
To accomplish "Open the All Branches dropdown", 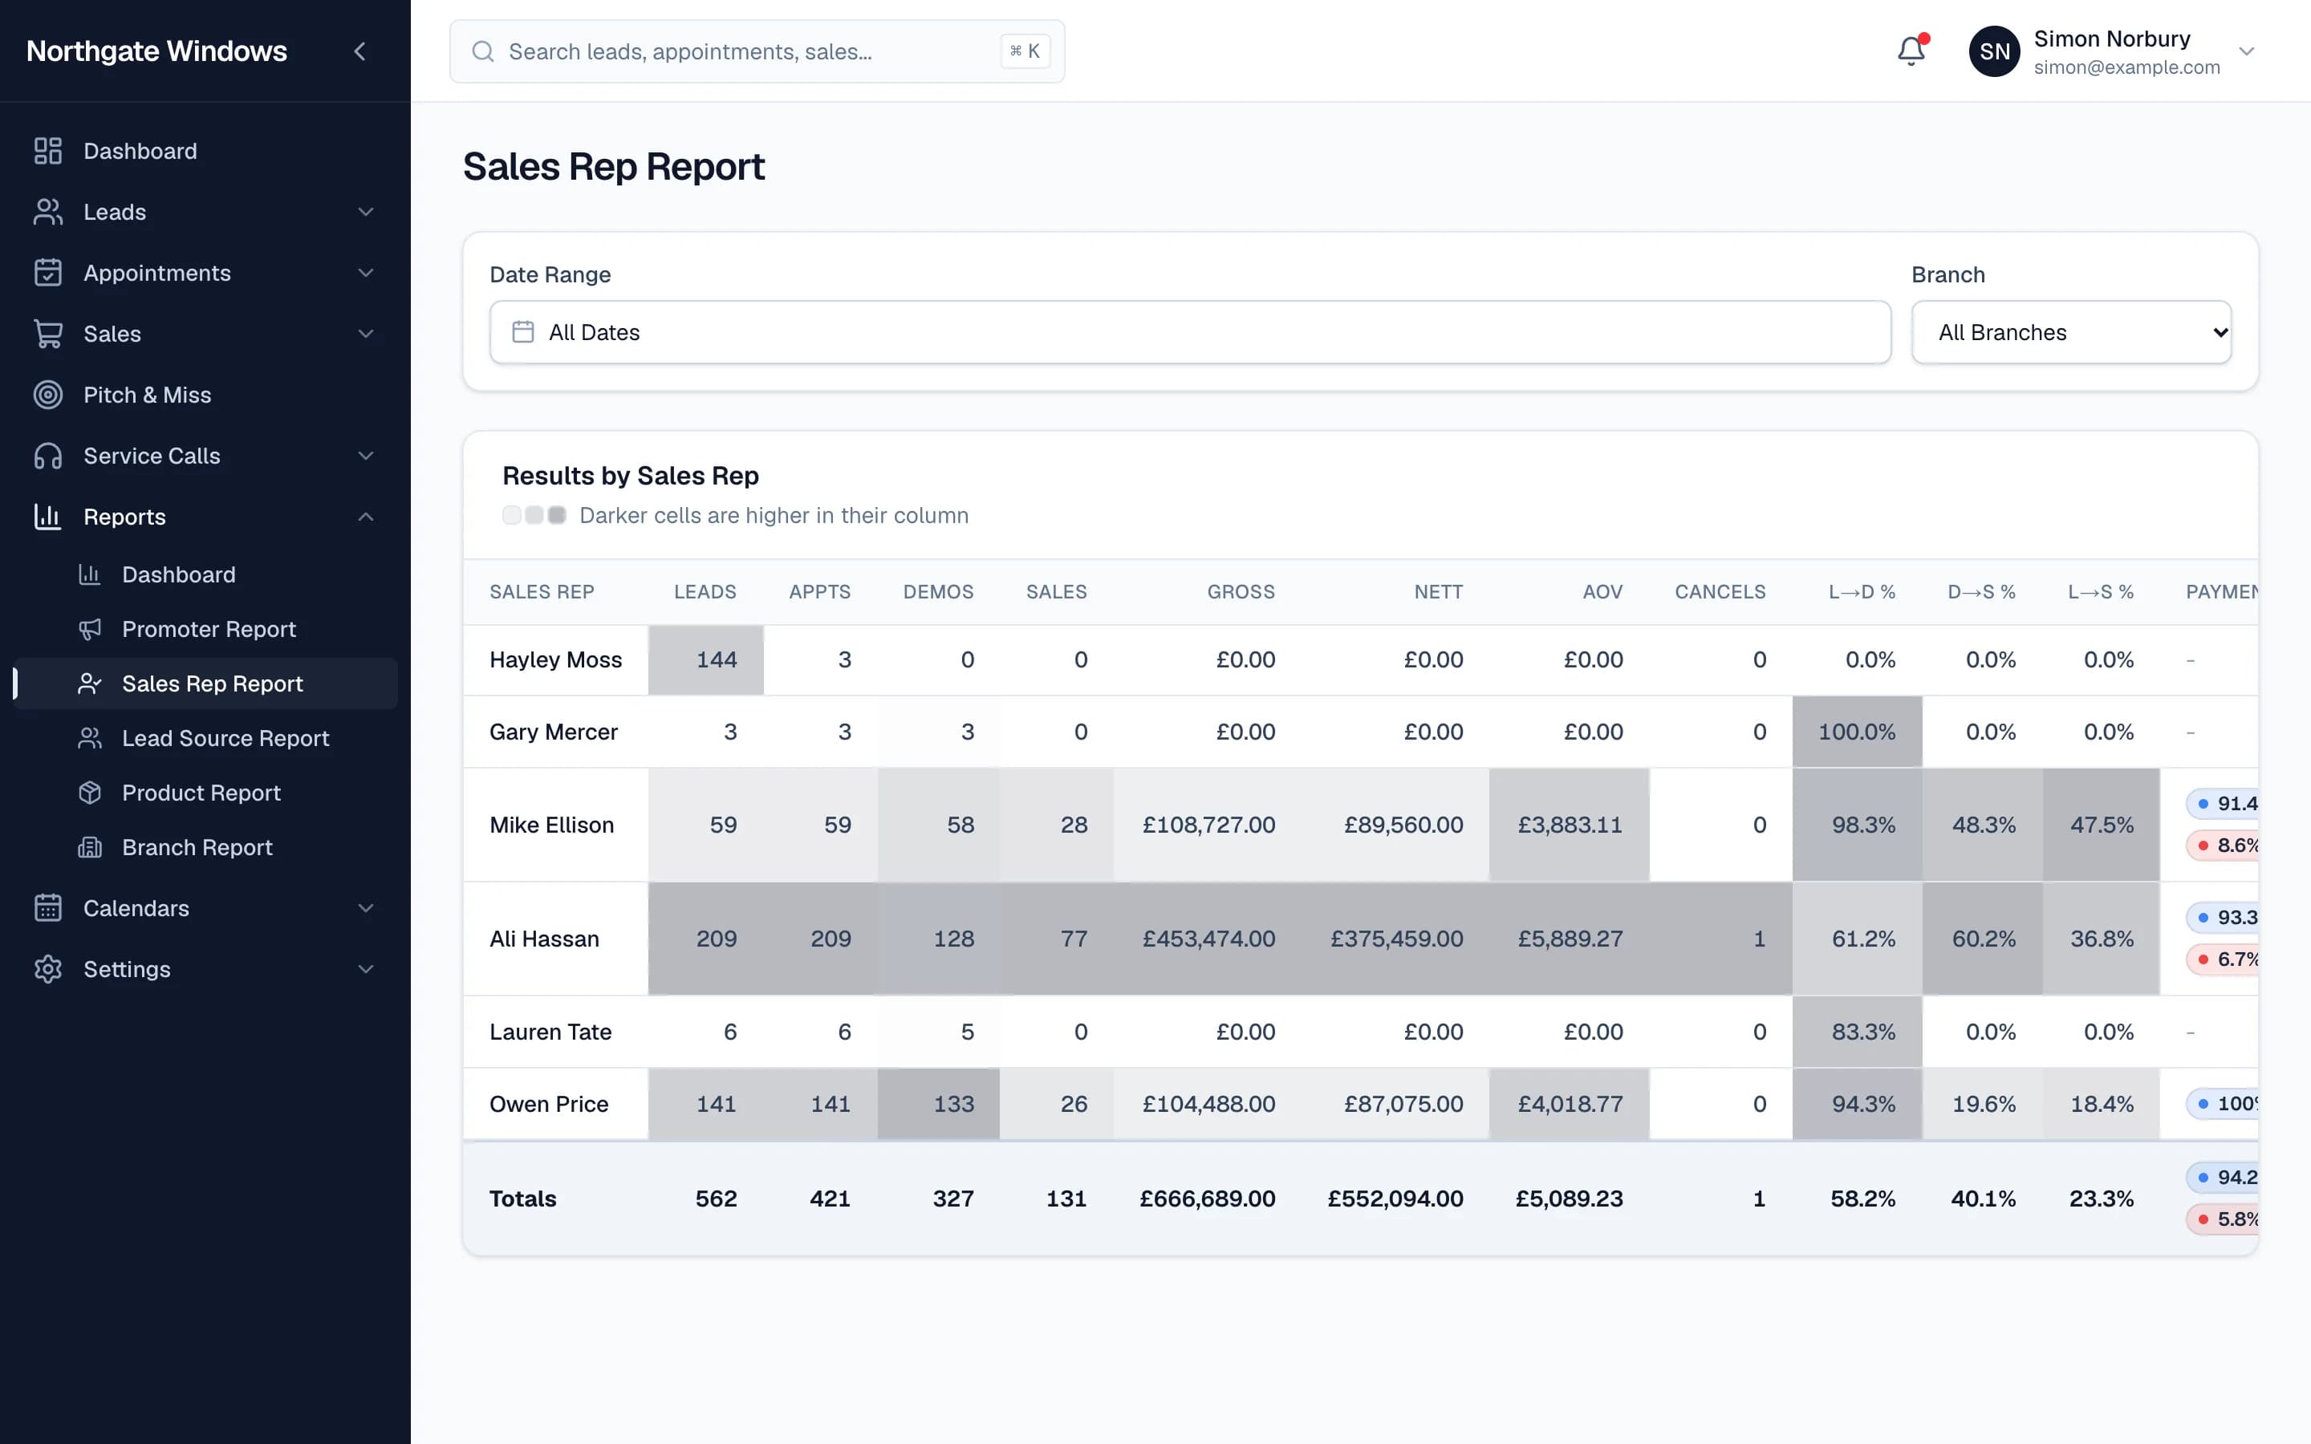I will 2070,332.
